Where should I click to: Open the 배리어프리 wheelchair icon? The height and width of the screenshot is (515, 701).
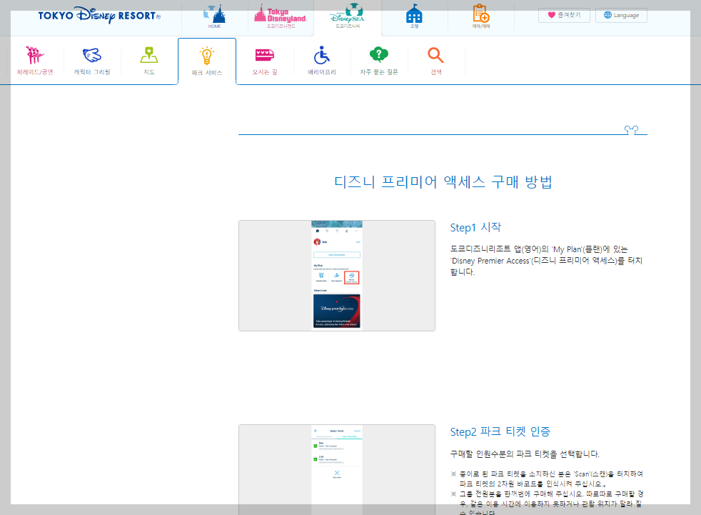[322, 61]
